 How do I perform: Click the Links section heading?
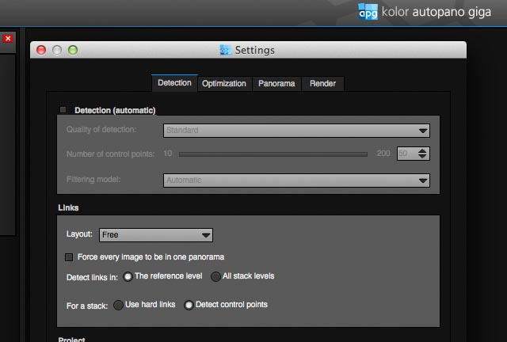click(x=68, y=208)
